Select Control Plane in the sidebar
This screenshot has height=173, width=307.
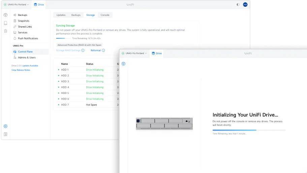[30, 51]
